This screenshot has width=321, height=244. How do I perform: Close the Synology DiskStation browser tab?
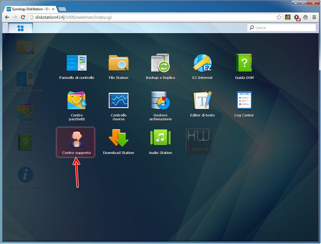53,9
